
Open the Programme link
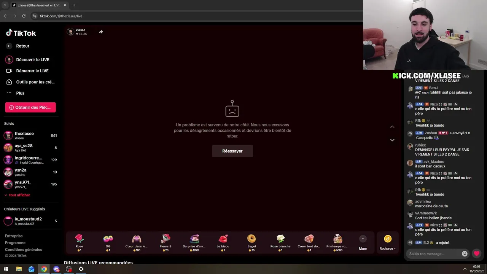15,243
